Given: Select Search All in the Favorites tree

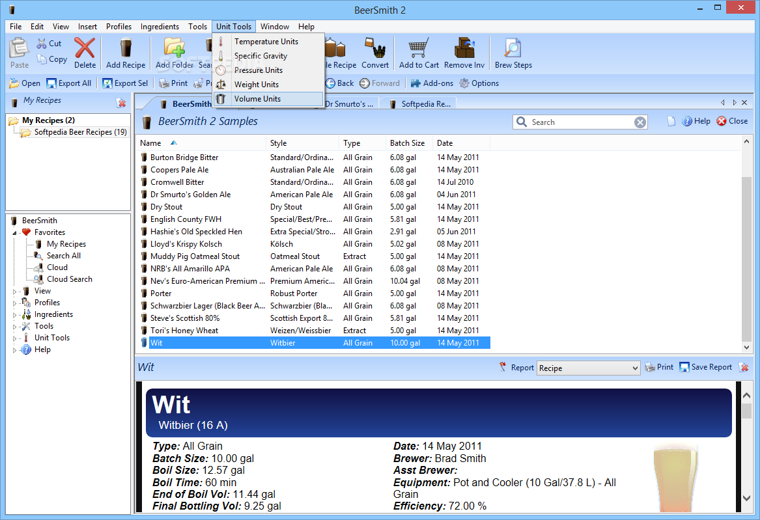Looking at the screenshot, I should pyautogui.click(x=63, y=256).
